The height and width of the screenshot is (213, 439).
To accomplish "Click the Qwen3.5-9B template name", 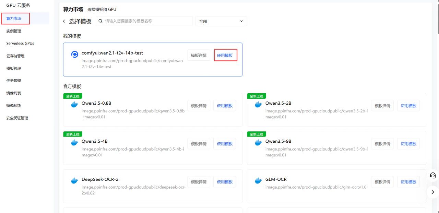I will coord(278,141).
